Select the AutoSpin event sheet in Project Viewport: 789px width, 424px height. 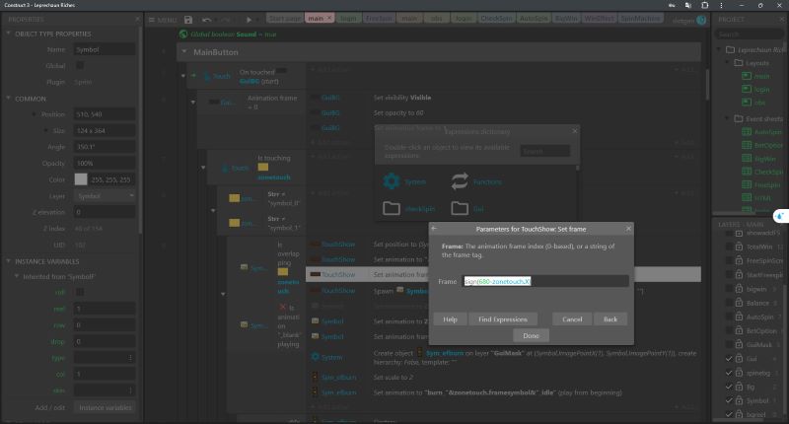pyautogui.click(x=768, y=132)
